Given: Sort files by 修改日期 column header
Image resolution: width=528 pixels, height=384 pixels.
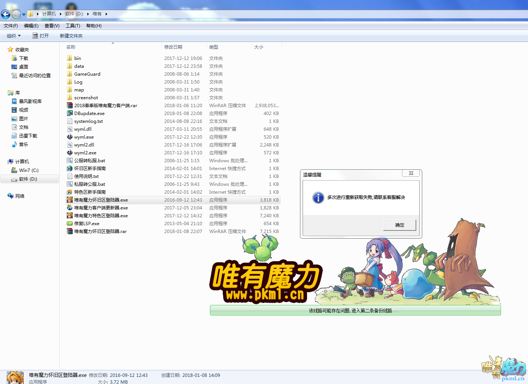Looking at the screenshot, I should (173, 47).
